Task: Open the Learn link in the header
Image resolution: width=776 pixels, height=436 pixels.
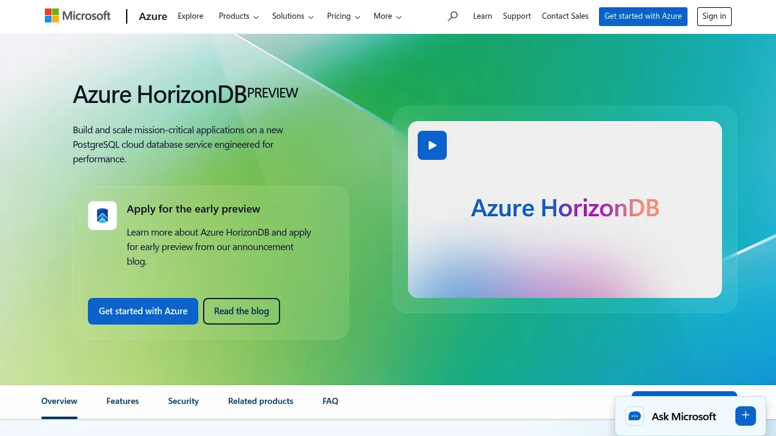Action: [x=483, y=16]
